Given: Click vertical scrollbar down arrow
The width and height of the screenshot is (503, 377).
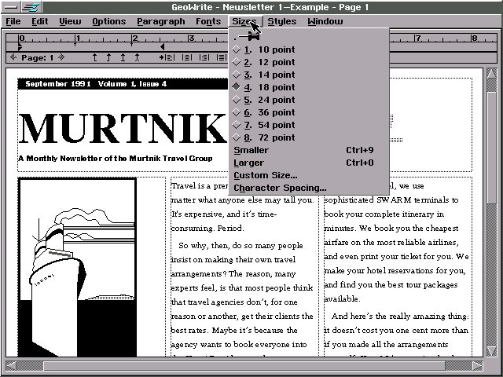Looking at the screenshot, I should (492, 350).
